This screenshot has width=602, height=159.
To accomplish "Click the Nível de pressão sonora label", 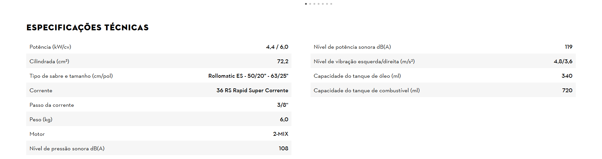I will (67, 149).
